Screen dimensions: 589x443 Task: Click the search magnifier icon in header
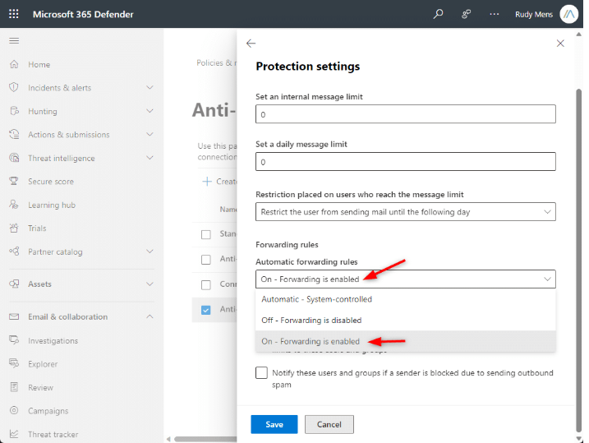438,14
